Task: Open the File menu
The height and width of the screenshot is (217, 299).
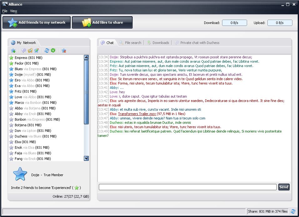Action: [x=5, y=11]
